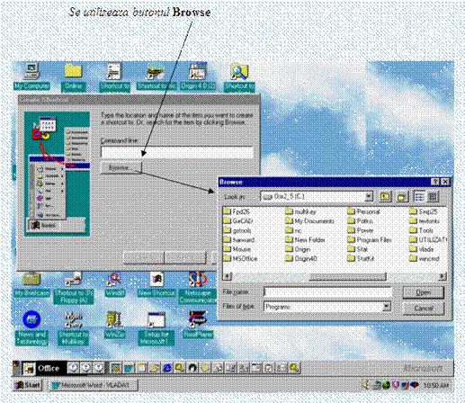Select the Setup for Microsoft desktop icon
Screen dimensions: 465x403
coord(156,328)
